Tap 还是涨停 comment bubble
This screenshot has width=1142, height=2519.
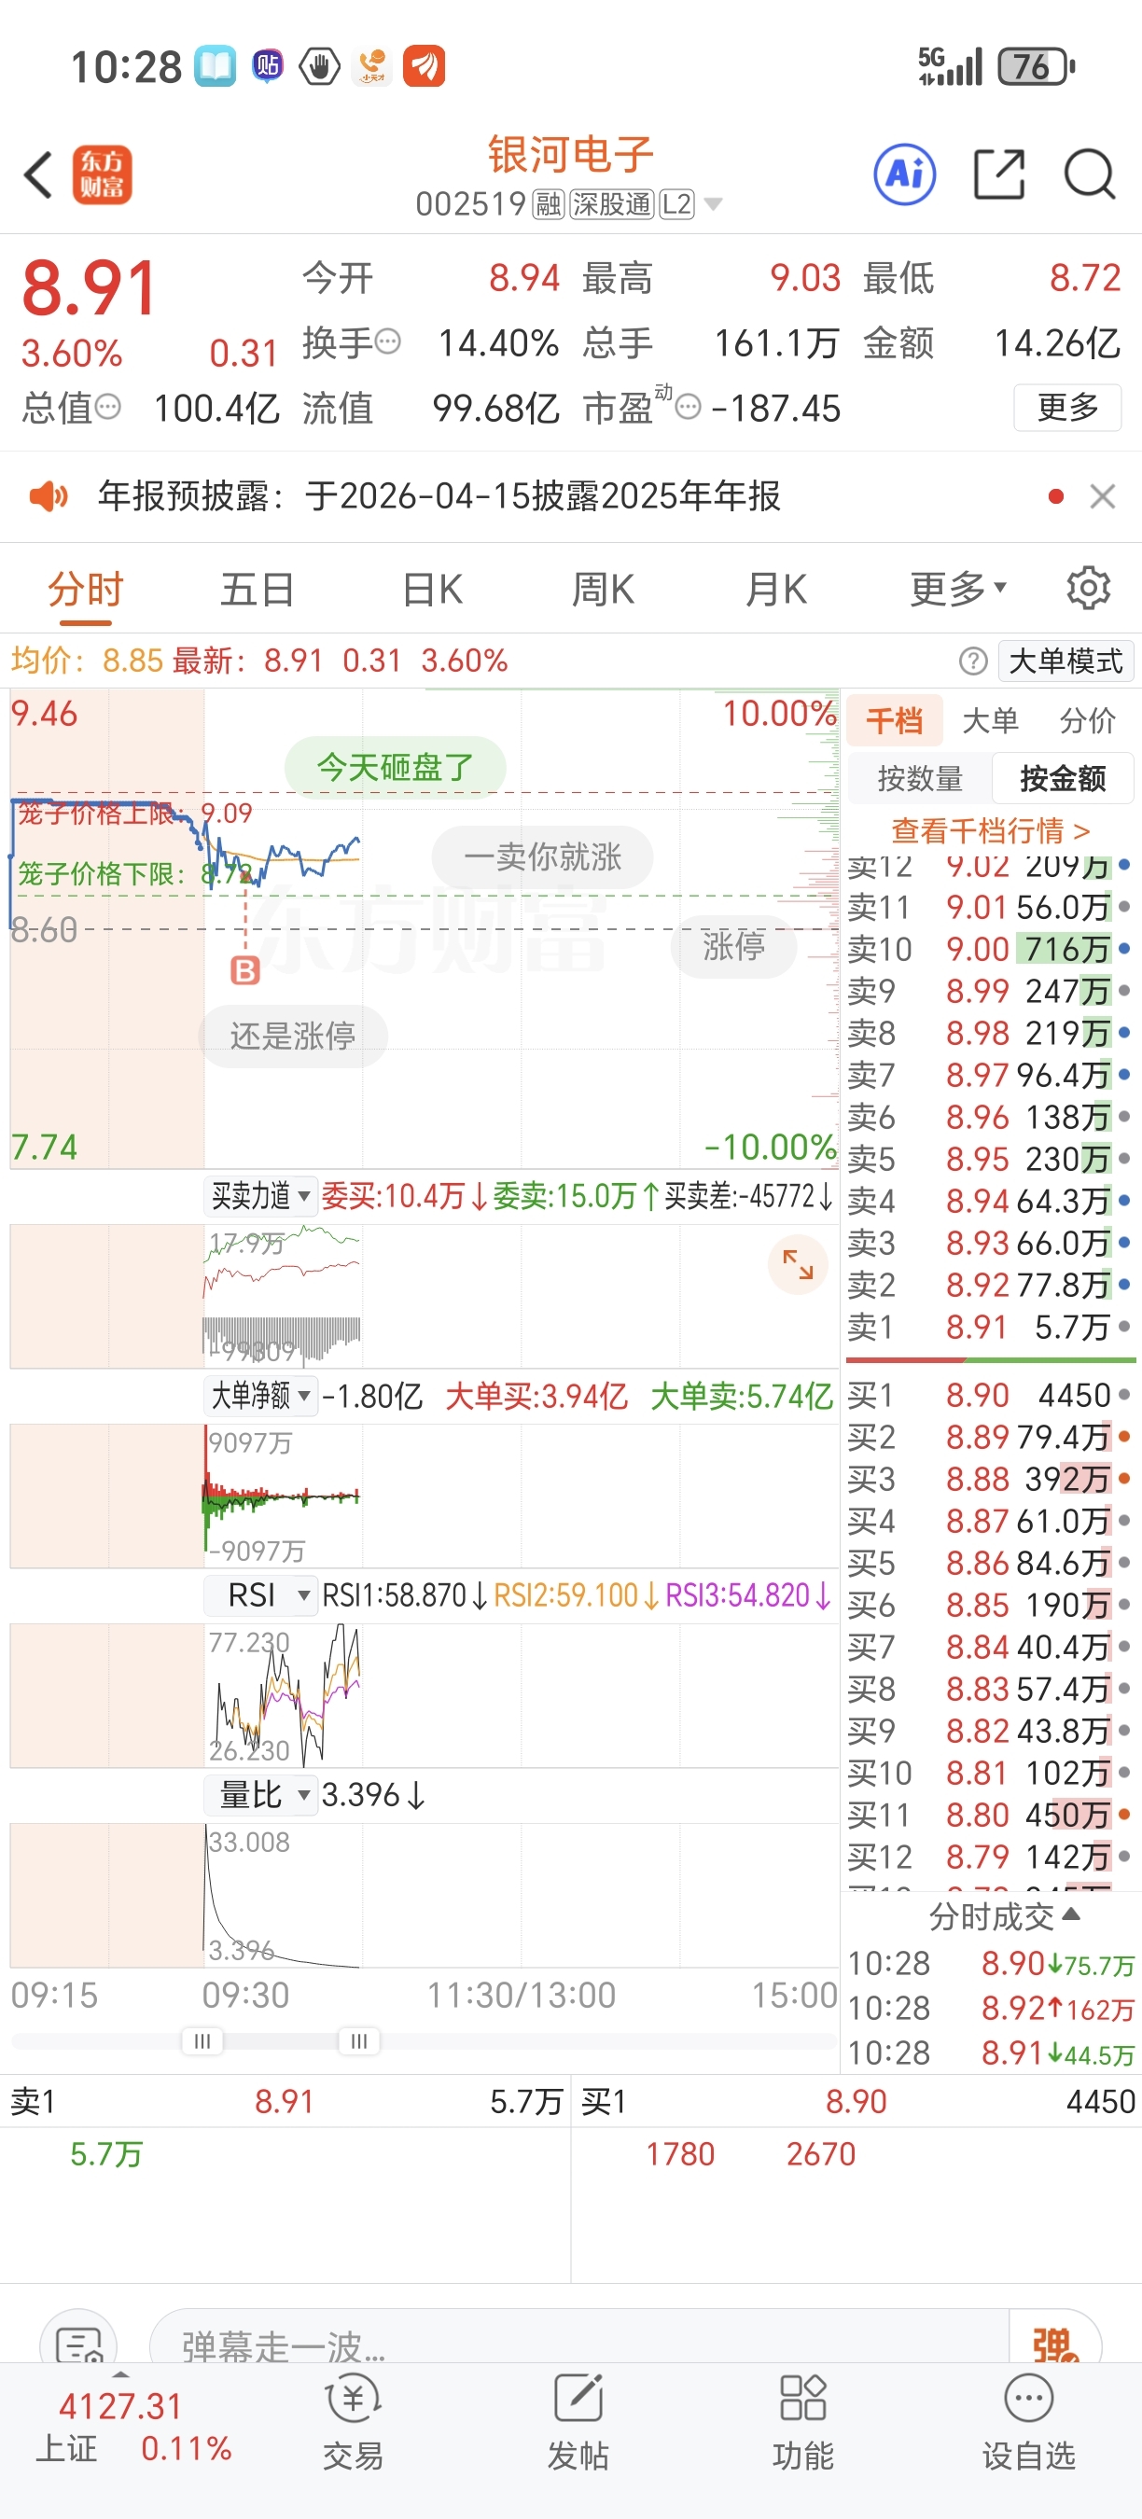[292, 1036]
